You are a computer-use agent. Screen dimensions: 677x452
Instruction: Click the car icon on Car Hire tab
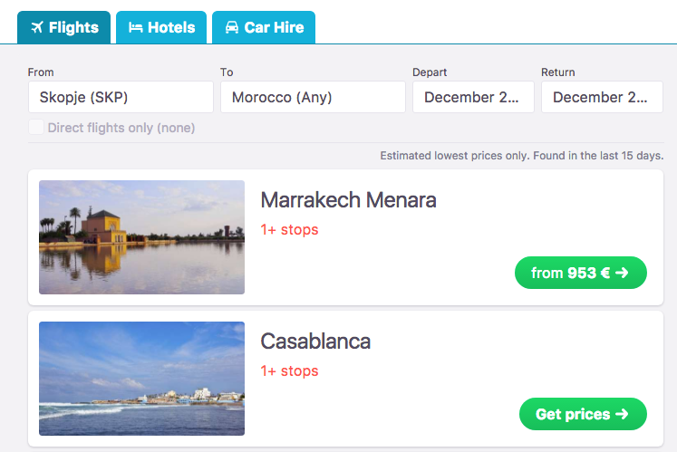[232, 27]
